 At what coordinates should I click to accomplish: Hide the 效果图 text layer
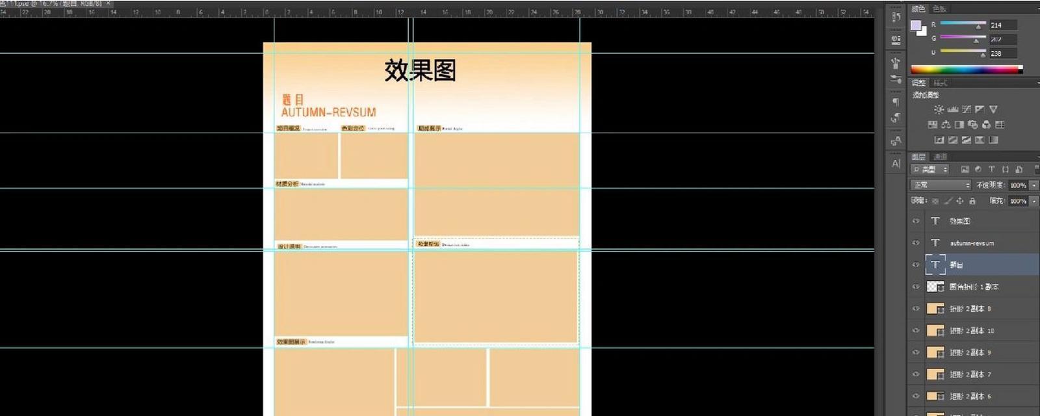coord(916,221)
